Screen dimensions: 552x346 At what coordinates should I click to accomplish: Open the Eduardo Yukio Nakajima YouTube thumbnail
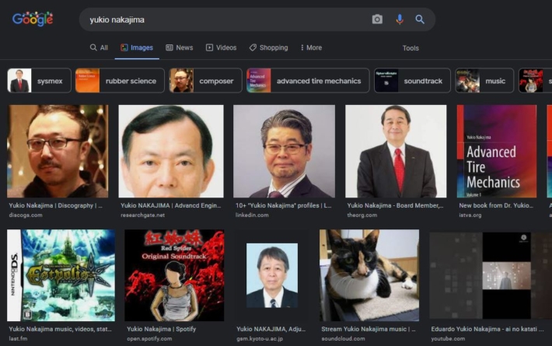pyautogui.click(x=491, y=275)
